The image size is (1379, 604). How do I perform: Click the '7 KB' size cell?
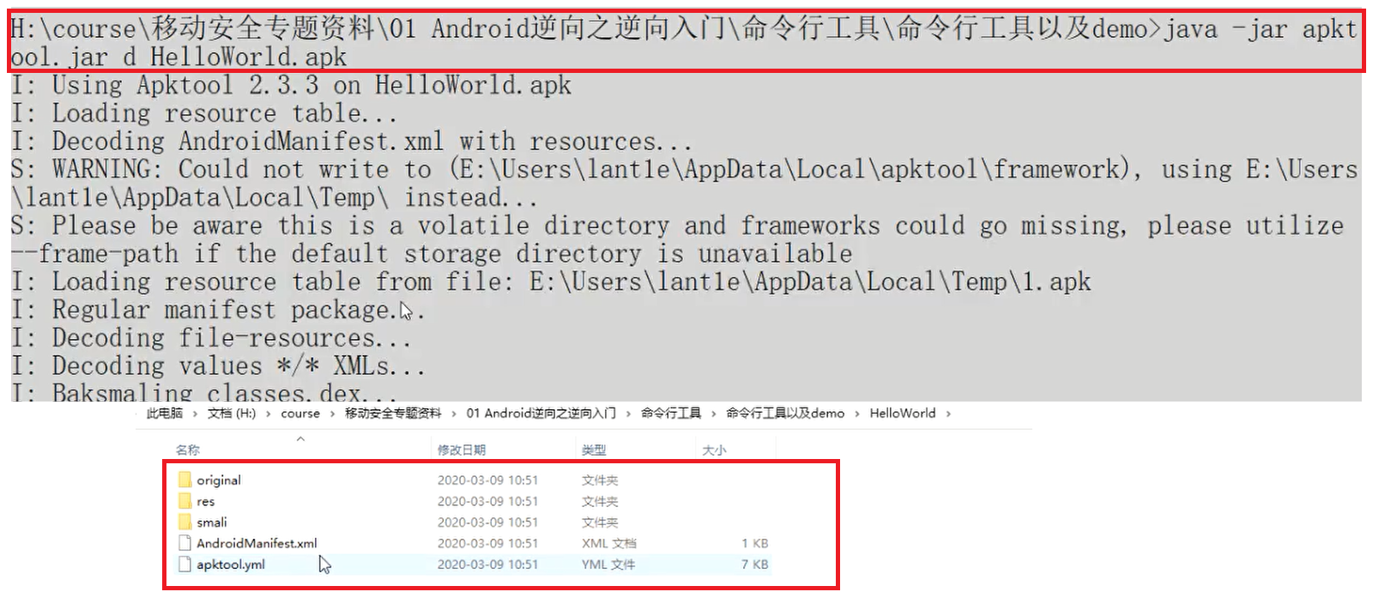(755, 564)
